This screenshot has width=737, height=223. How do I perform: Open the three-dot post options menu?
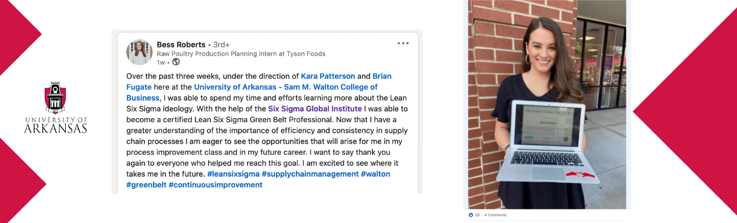[x=403, y=44]
